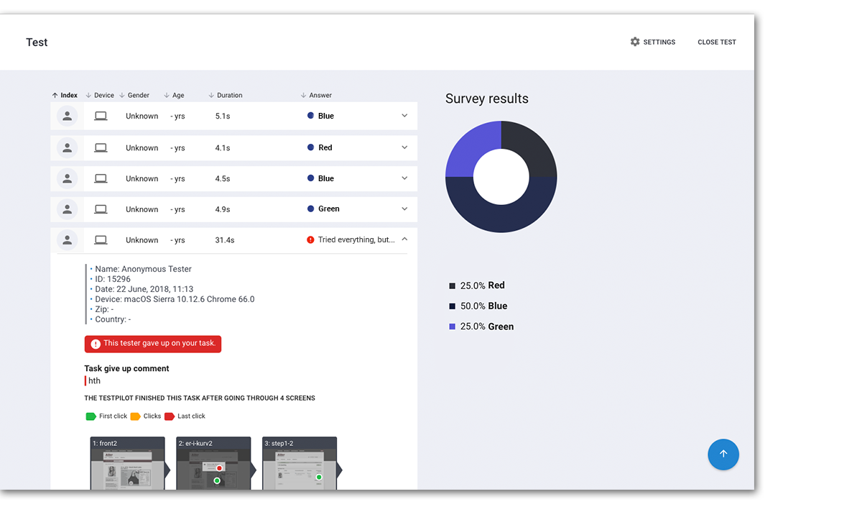
Task: Open the '3: step1-2' screen thumbnail
Action: [300, 464]
